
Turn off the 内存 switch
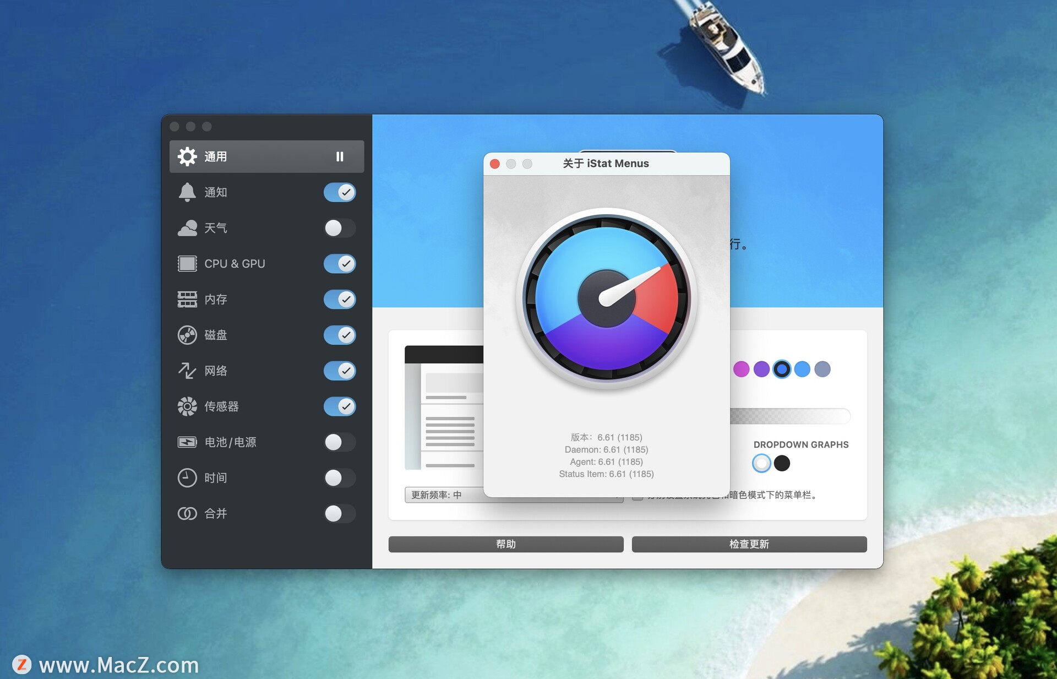pos(340,299)
